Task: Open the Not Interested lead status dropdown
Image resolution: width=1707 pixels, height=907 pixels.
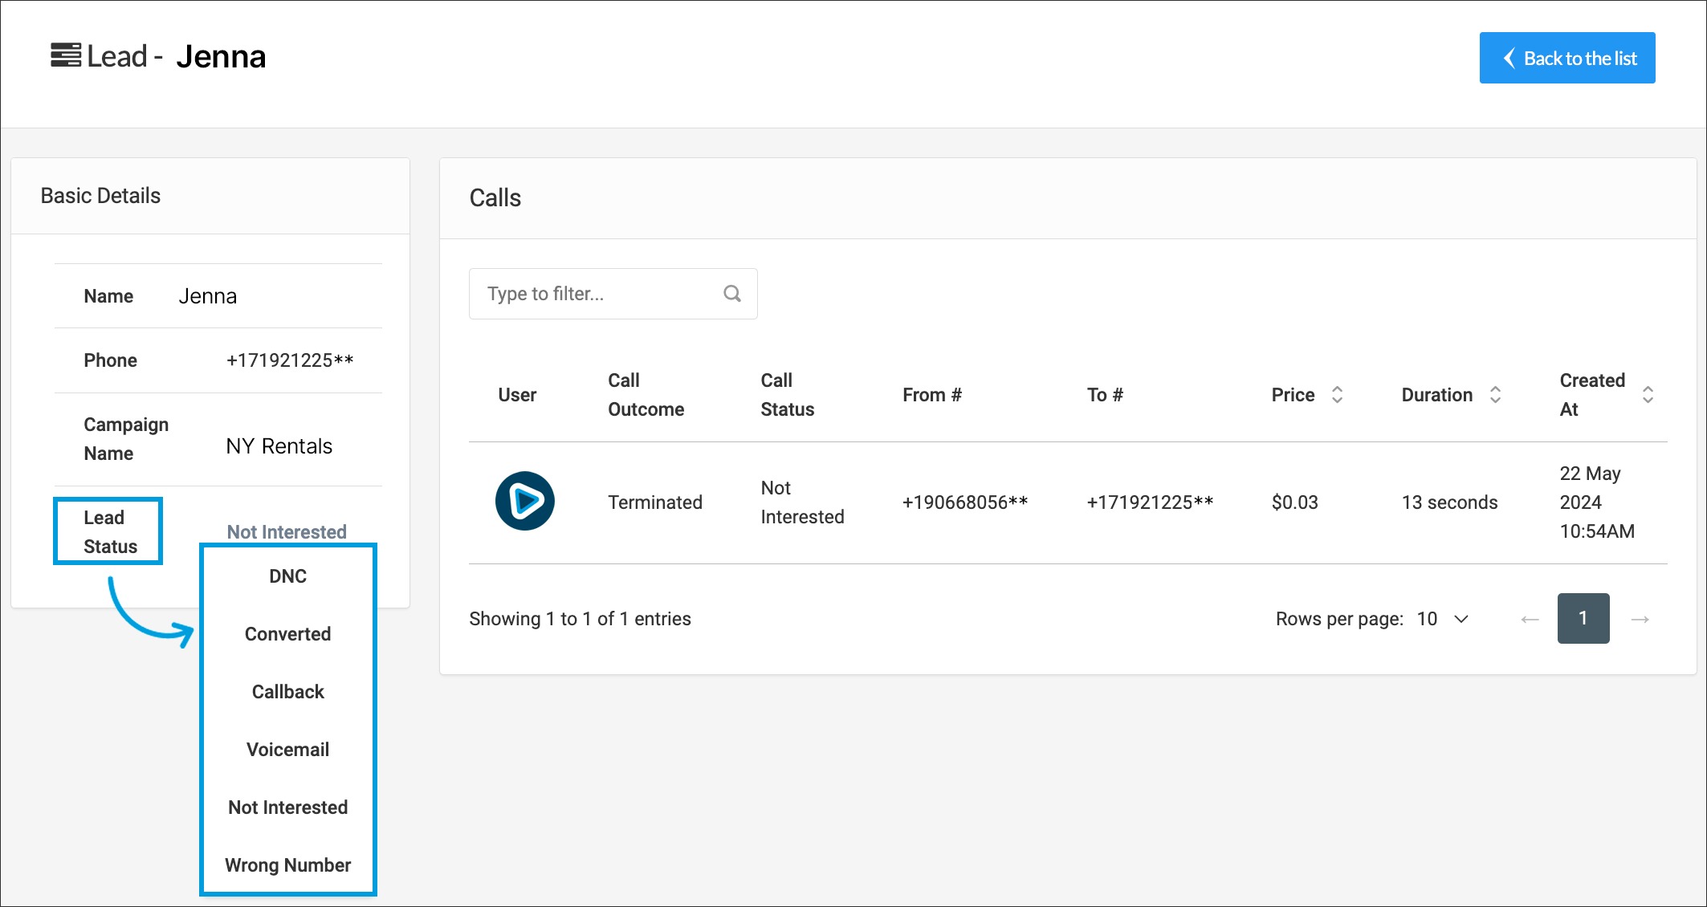Action: point(287,531)
